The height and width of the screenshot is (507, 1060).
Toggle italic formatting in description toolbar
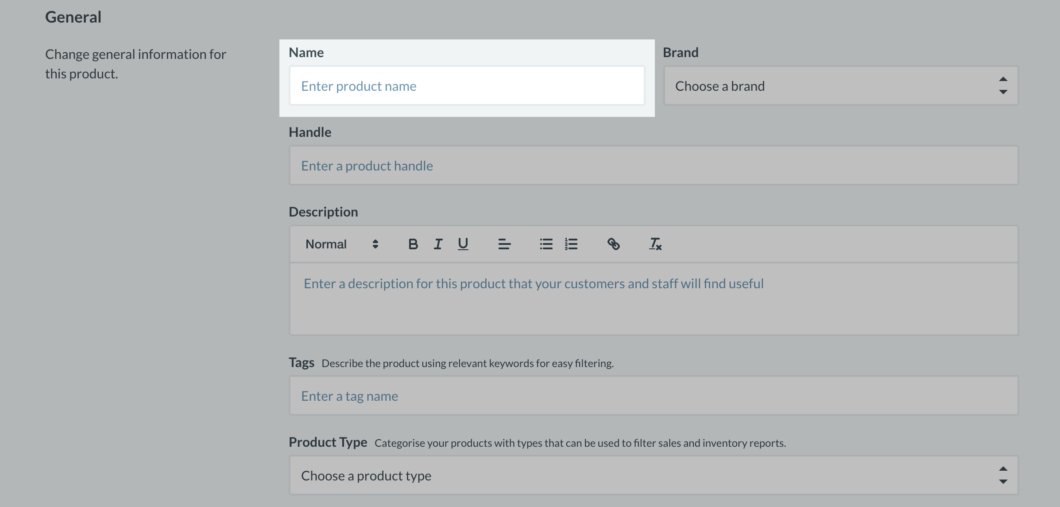[x=438, y=244]
